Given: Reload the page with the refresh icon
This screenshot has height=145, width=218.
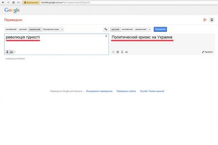Looking at the screenshot, I should (13, 2).
